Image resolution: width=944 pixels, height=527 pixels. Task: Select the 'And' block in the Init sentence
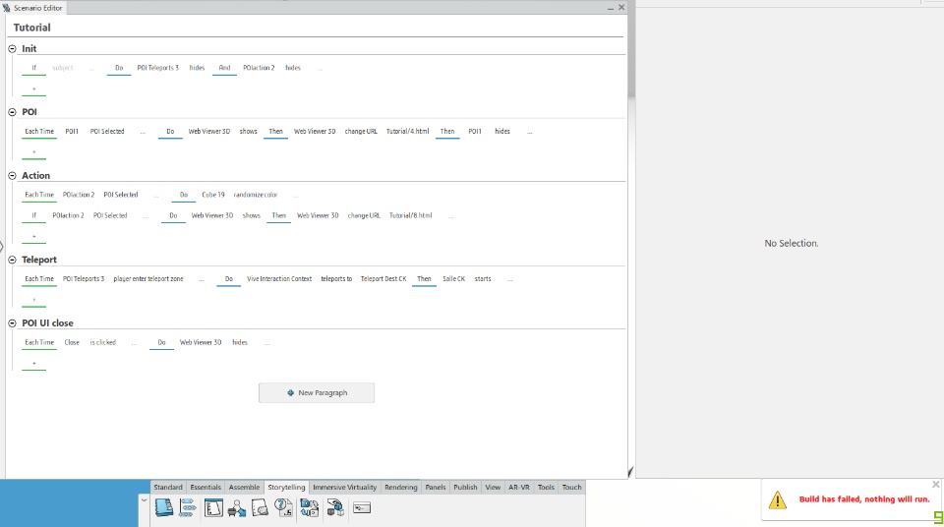click(x=224, y=68)
